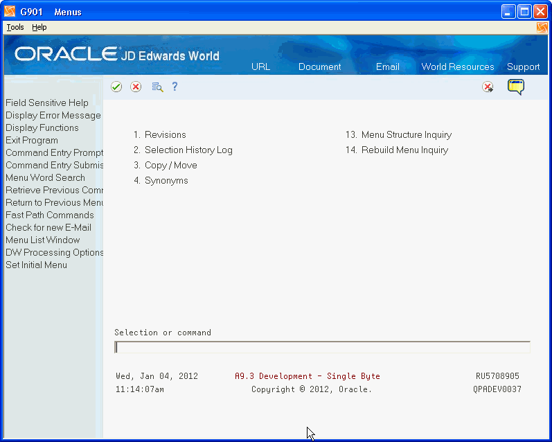The width and height of the screenshot is (552, 442).
Task: Select Exit Program
Action: [x=32, y=140]
